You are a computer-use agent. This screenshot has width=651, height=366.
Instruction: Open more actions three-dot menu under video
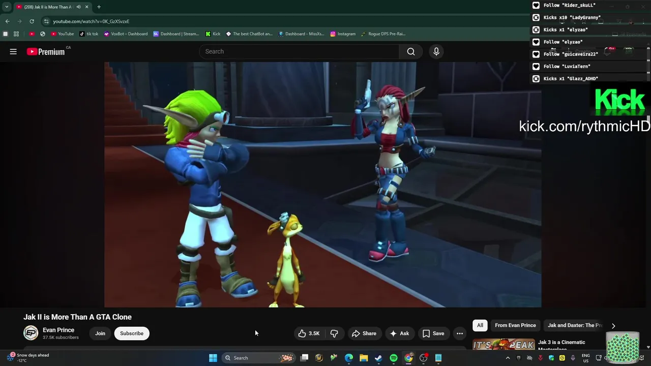pyautogui.click(x=460, y=333)
